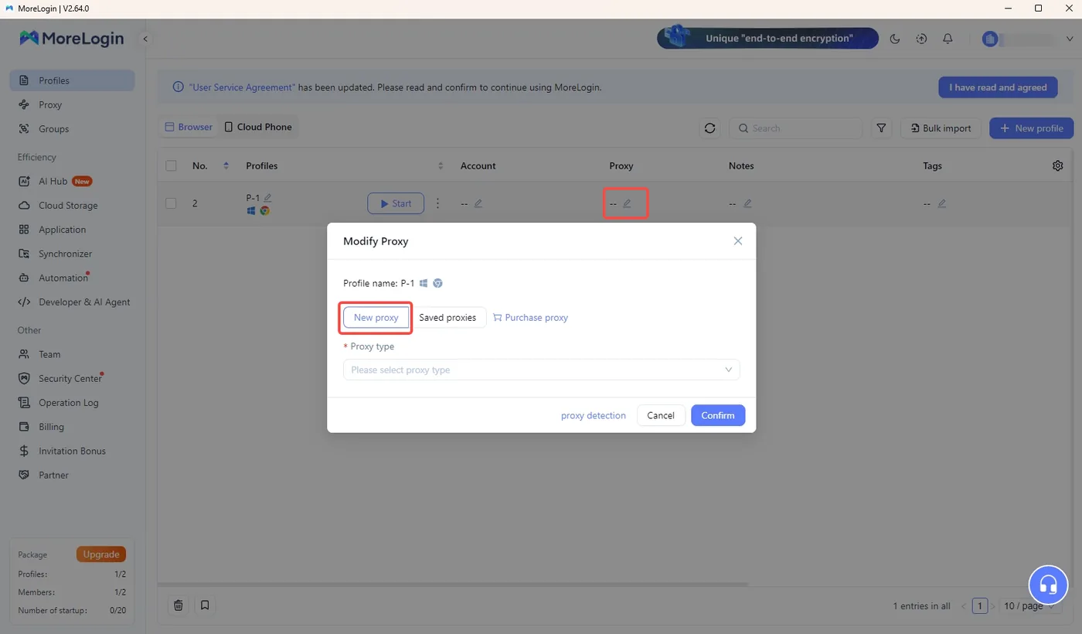
Task: Open Invitation Bonus in the sidebar
Action: [72, 451]
